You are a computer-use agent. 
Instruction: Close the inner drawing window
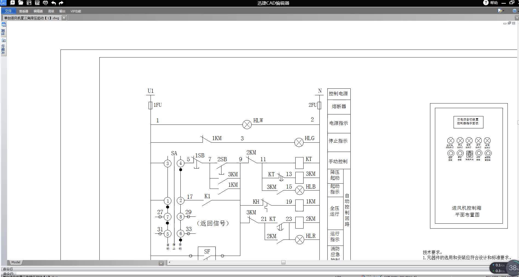pos(514,23)
